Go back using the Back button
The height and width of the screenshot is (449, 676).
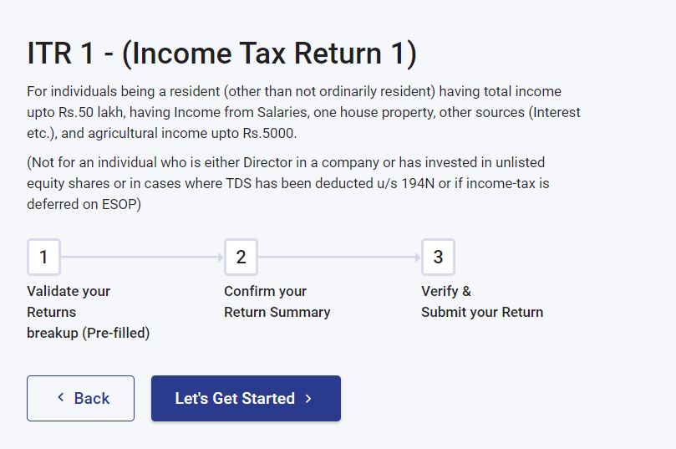tap(80, 398)
